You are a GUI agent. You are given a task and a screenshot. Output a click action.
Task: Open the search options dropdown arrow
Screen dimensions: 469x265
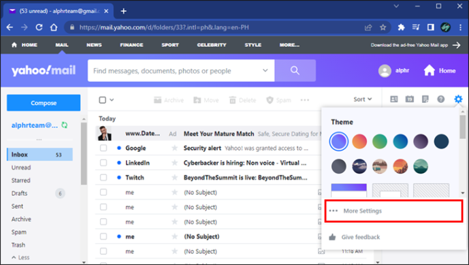coord(265,71)
